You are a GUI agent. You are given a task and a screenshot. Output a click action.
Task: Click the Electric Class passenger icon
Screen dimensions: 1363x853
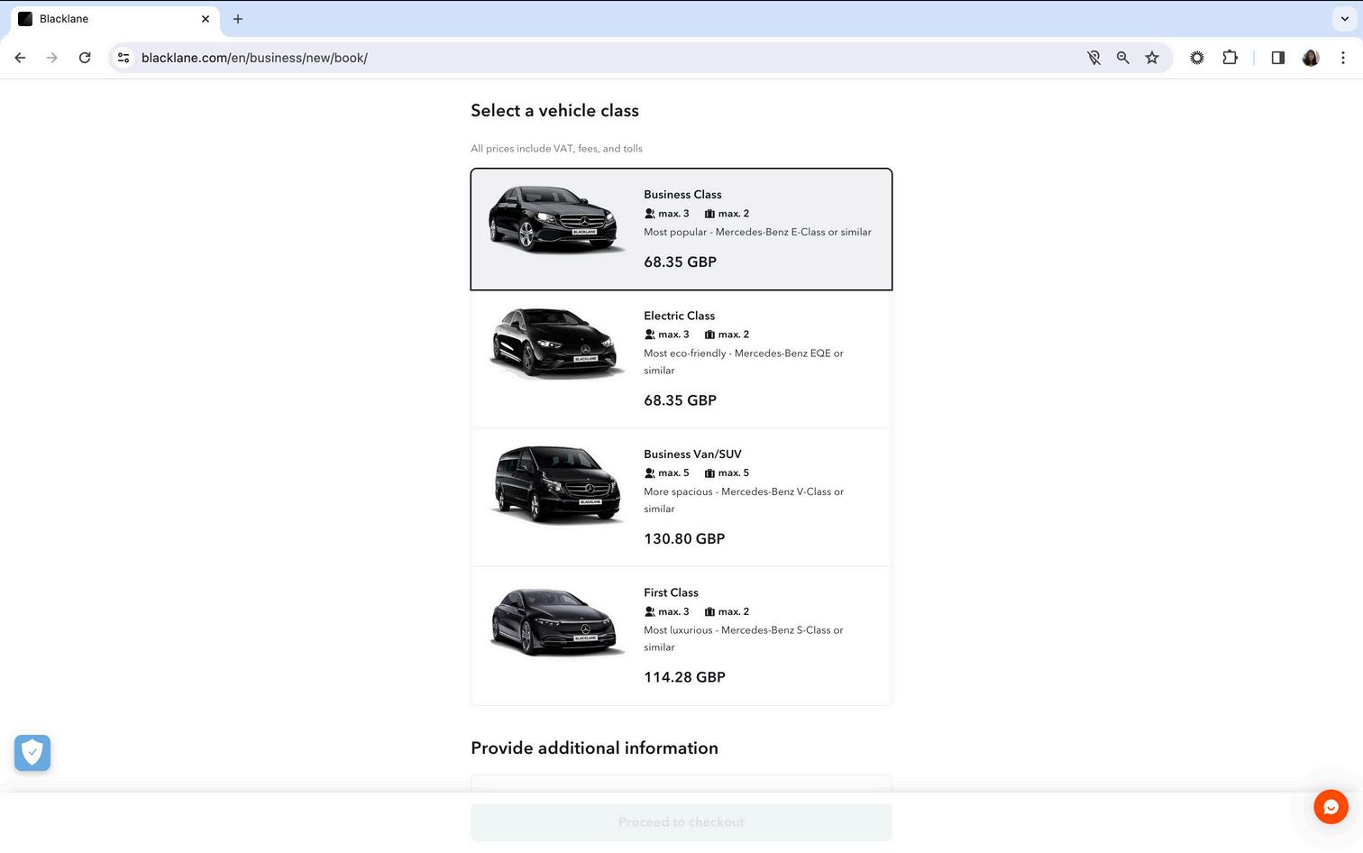point(650,335)
